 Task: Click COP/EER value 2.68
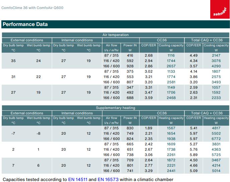point(149,55)
